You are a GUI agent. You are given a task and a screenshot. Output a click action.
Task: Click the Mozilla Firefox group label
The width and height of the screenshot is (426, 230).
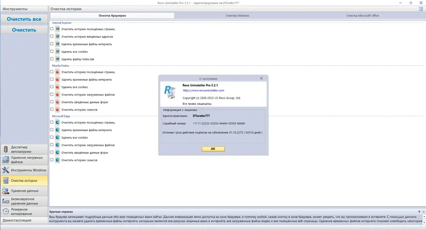pos(61,65)
